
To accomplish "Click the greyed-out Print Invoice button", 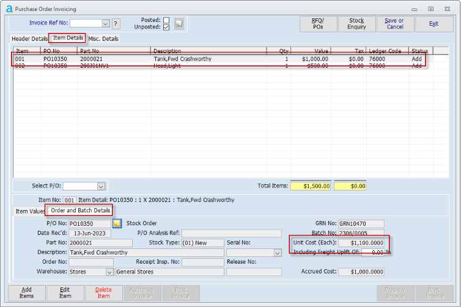I will pyautogui.click(x=434, y=293).
